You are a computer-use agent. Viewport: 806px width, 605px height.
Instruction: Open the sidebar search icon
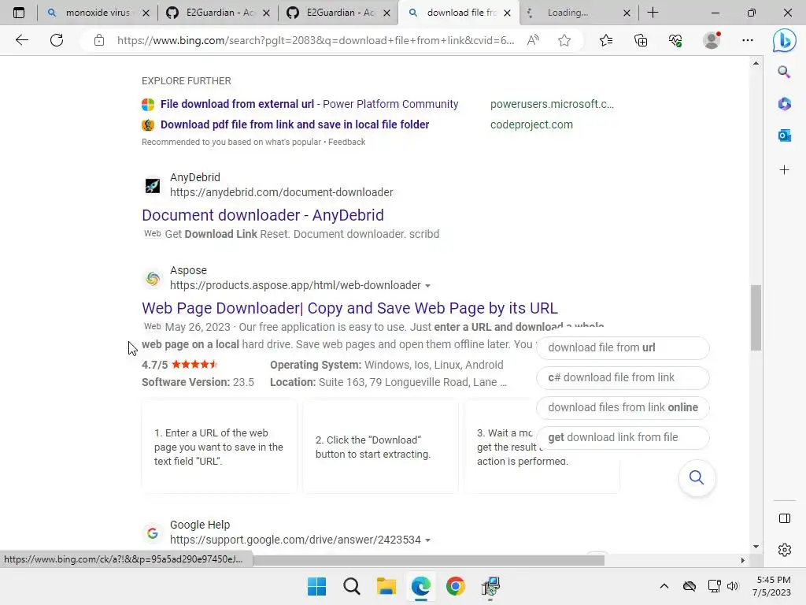pyautogui.click(x=784, y=72)
